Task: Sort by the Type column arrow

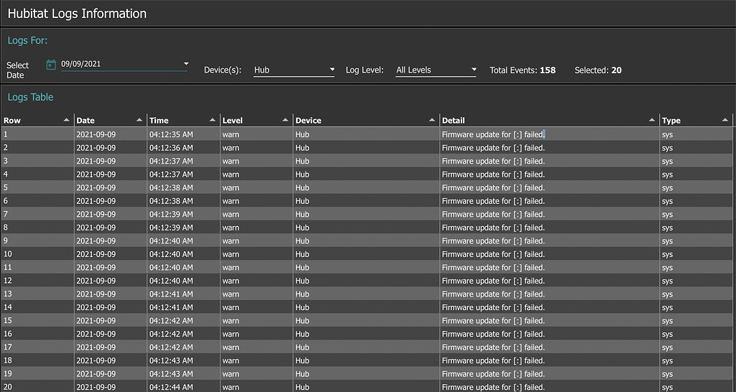Action: coord(724,120)
